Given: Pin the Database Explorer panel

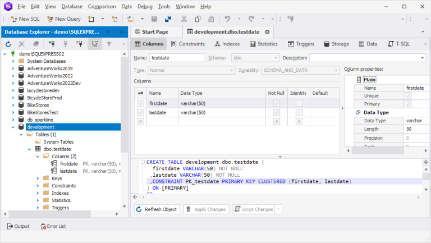Looking at the screenshot, I should (x=108, y=32).
